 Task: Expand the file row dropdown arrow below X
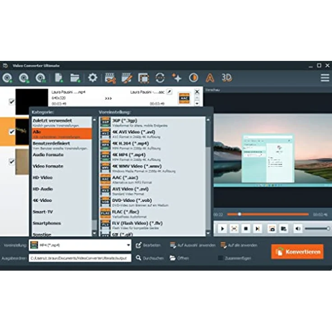pos(197,104)
